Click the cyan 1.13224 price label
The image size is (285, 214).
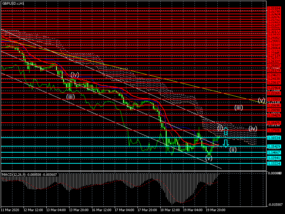(274, 163)
